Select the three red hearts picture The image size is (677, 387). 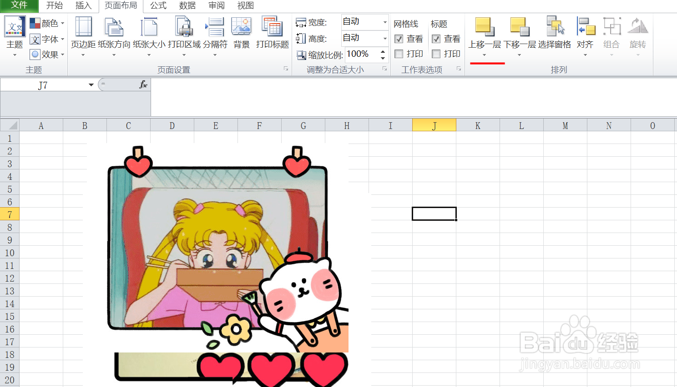click(x=273, y=369)
